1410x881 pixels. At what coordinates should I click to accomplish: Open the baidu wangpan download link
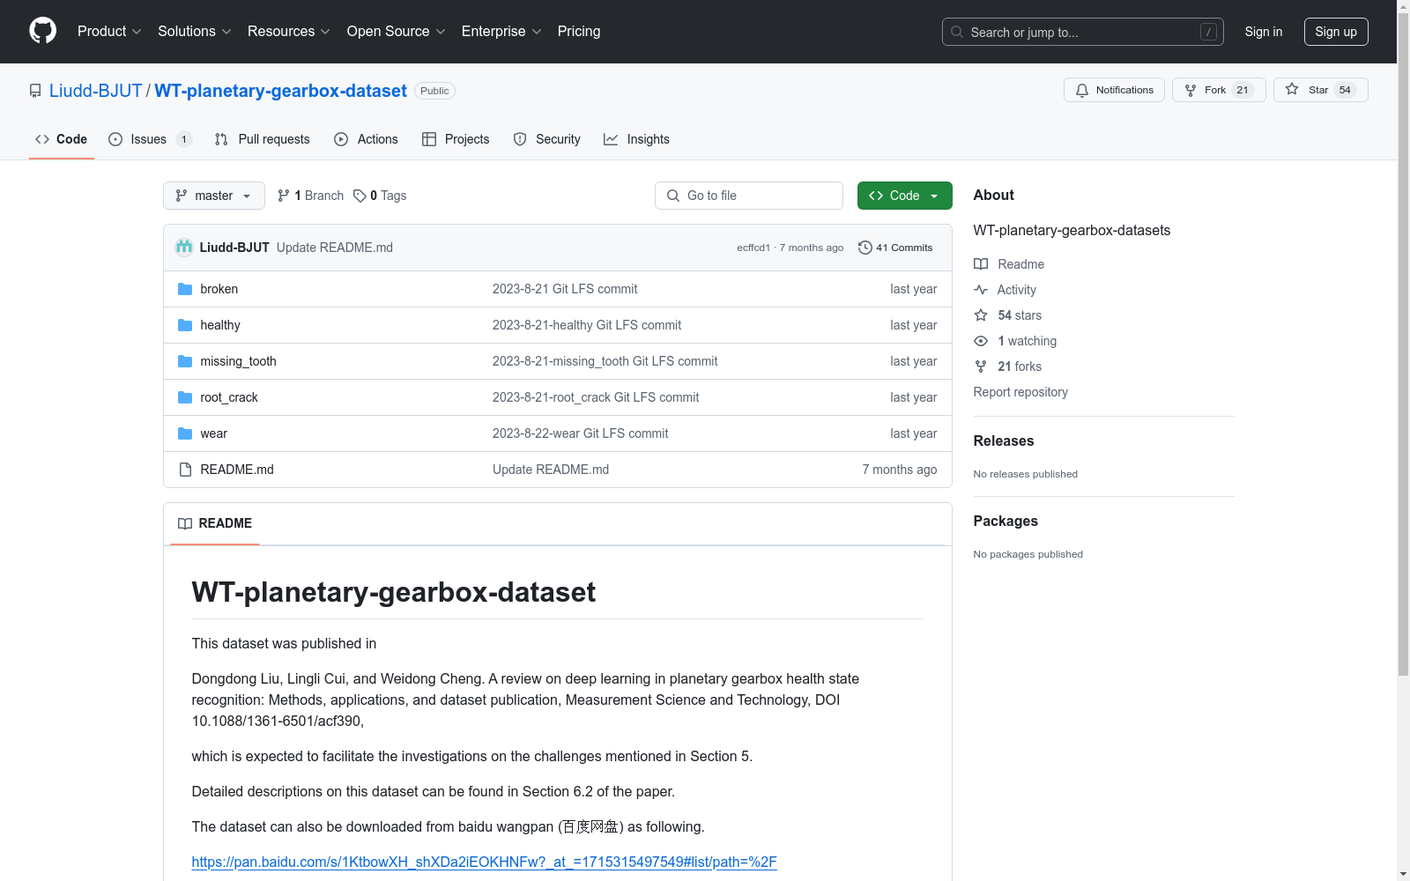point(484,862)
